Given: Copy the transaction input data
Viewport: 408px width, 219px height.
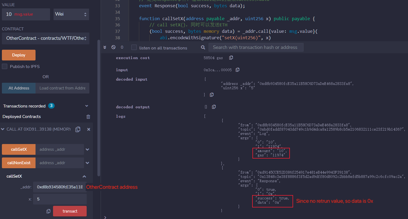Looking at the screenshot, I should pos(237,70).
